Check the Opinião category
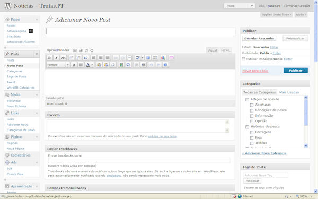The width and height of the screenshot is (318, 199). 252,122
